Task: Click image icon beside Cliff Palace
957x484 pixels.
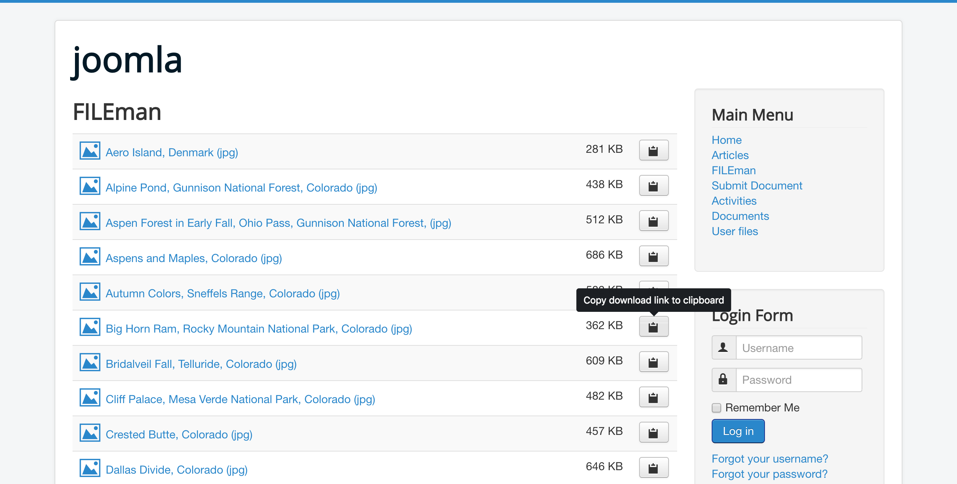Action: [90, 398]
